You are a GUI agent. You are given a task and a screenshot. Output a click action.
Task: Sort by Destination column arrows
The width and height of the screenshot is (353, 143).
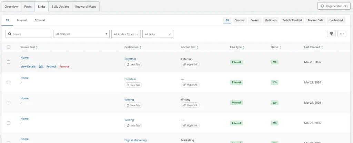pos(140,47)
